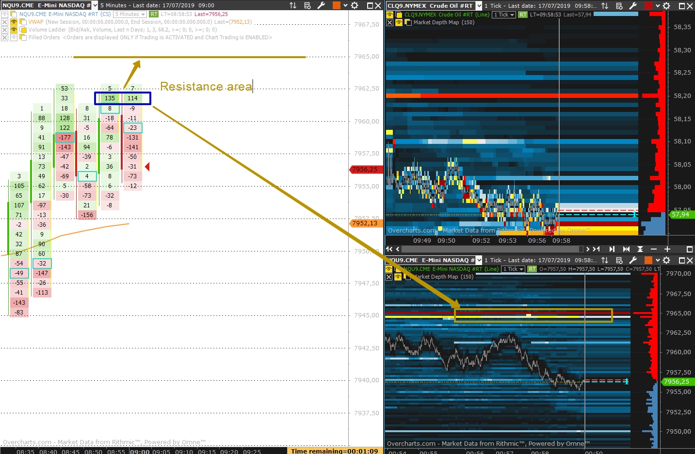The image size is (695, 454).
Task: Open gear settings in the Crude Oil window
Action: 666,6
